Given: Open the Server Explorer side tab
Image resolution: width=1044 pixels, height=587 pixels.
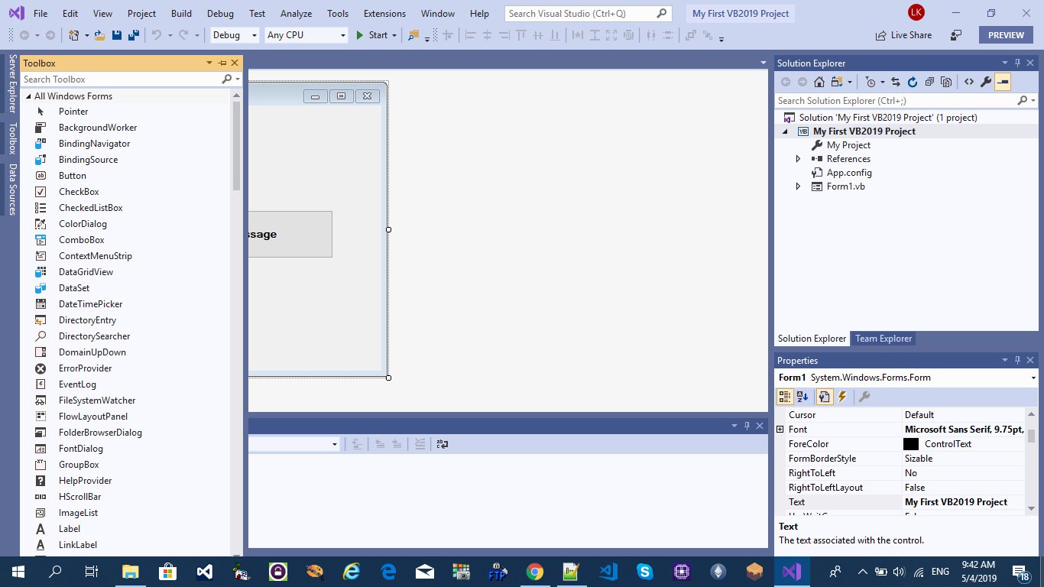Looking at the screenshot, I should [12, 84].
